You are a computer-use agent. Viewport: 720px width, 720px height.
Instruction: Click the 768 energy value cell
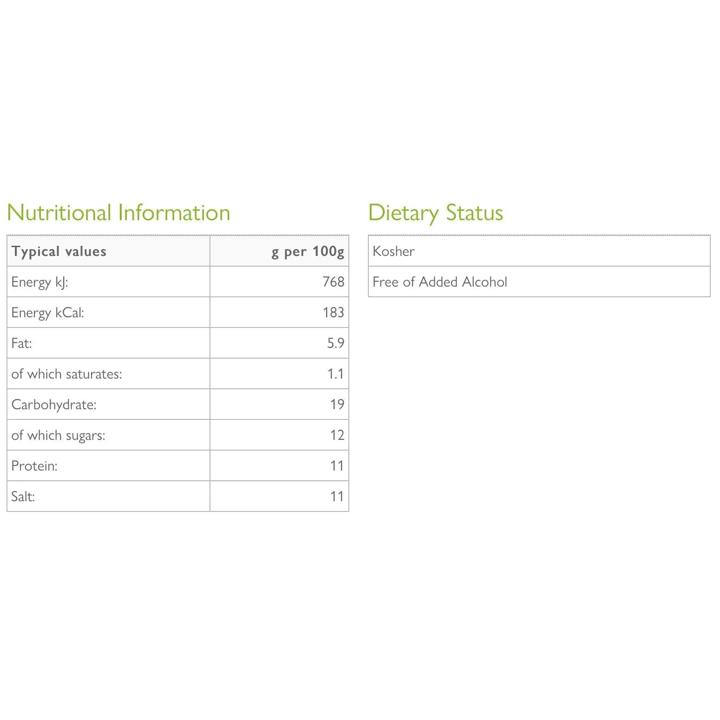[333, 282]
